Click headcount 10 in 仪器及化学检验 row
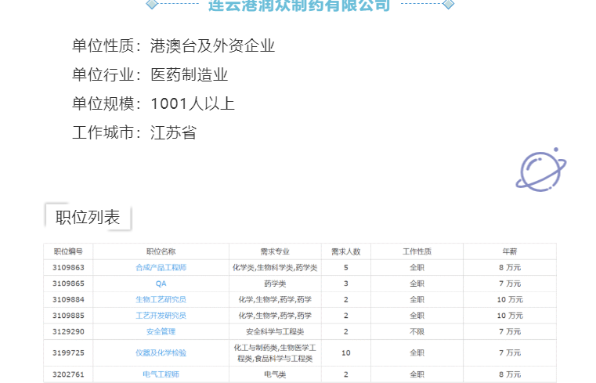 coord(346,352)
